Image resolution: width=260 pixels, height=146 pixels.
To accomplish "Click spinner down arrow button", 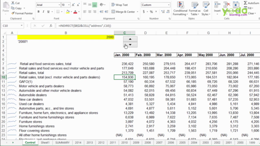I will (130, 45).
